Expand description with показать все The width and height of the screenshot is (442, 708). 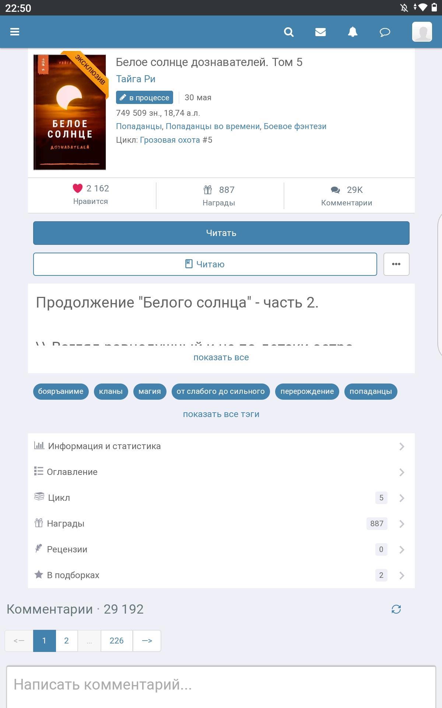221,357
